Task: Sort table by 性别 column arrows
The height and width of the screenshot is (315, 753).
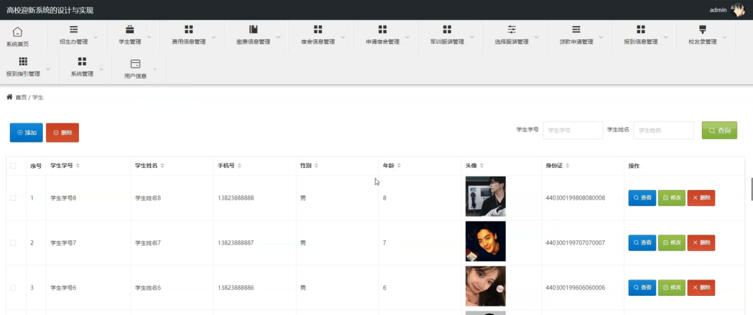Action: 316,166
